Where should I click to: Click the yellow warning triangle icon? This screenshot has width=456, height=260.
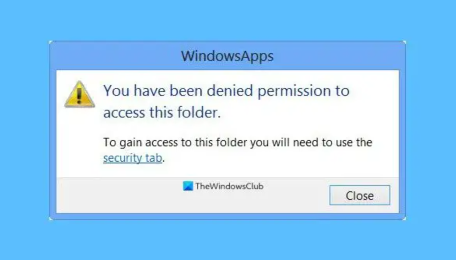click(79, 94)
